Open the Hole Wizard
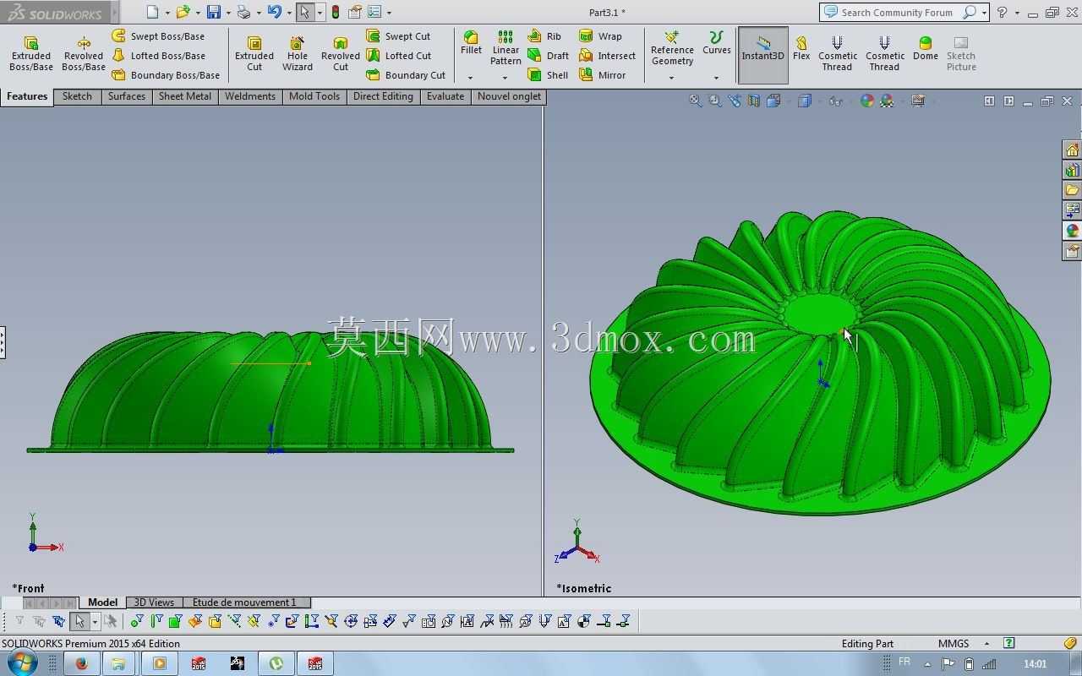 pos(298,54)
